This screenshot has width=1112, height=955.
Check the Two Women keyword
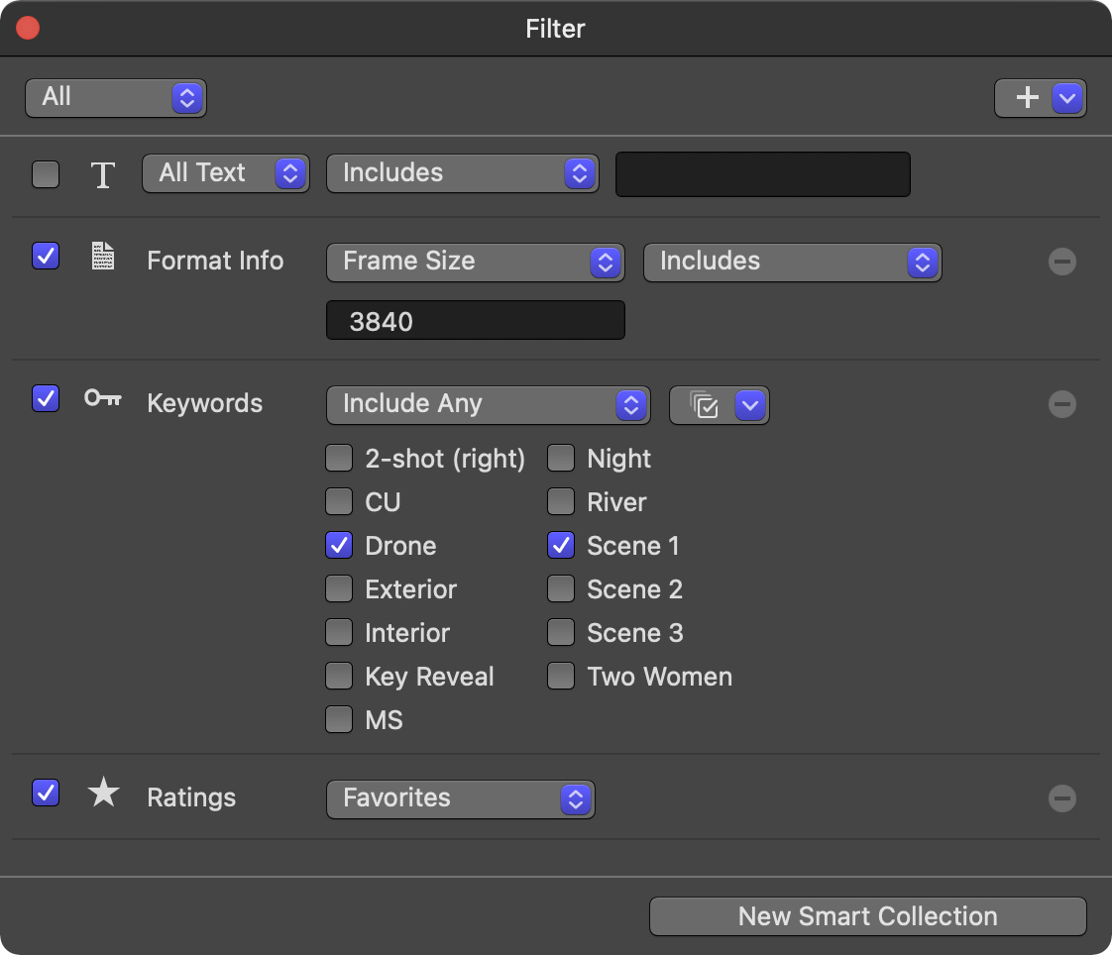point(561,676)
